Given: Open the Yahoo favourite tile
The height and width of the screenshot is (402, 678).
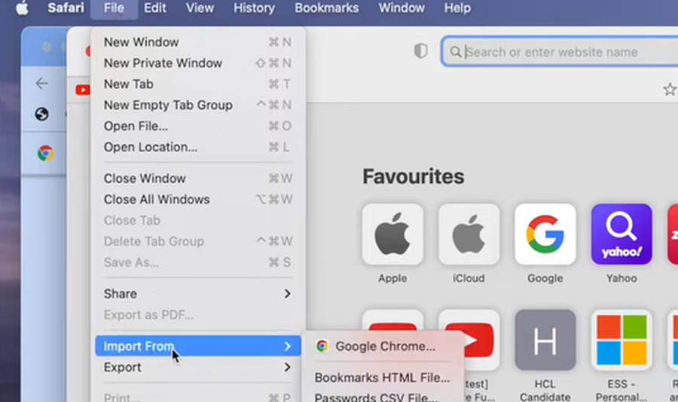Looking at the screenshot, I should pyautogui.click(x=621, y=234).
